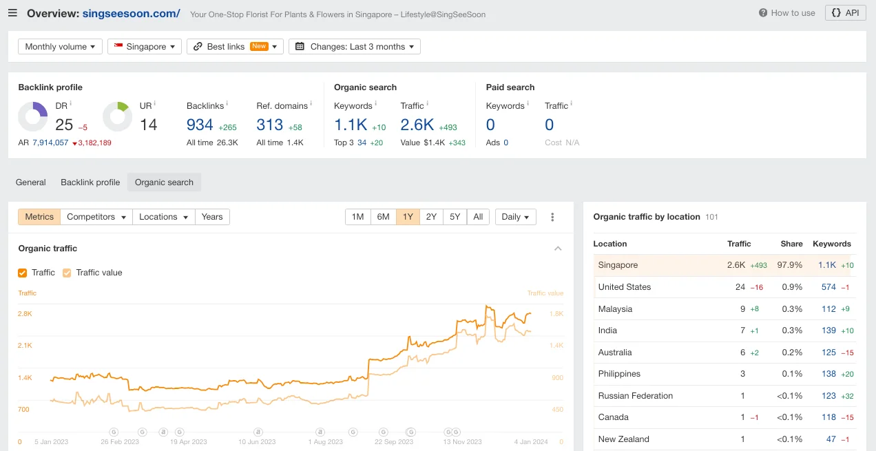Switch to the Backlink profile tab
The width and height of the screenshot is (876, 451).
click(90, 182)
